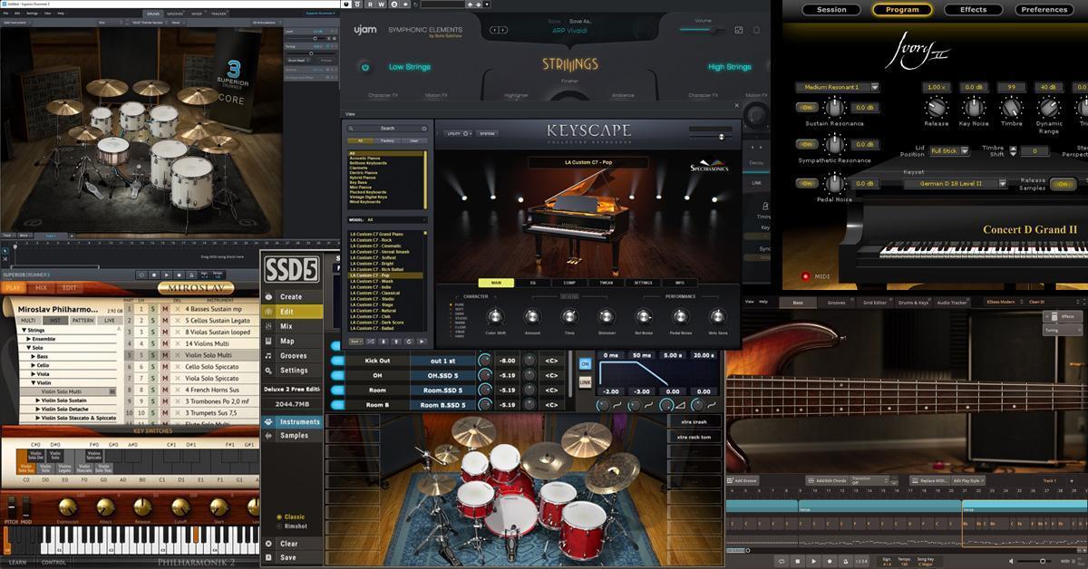Enable LINK on the SSD5 EQ panel

[x=585, y=381]
